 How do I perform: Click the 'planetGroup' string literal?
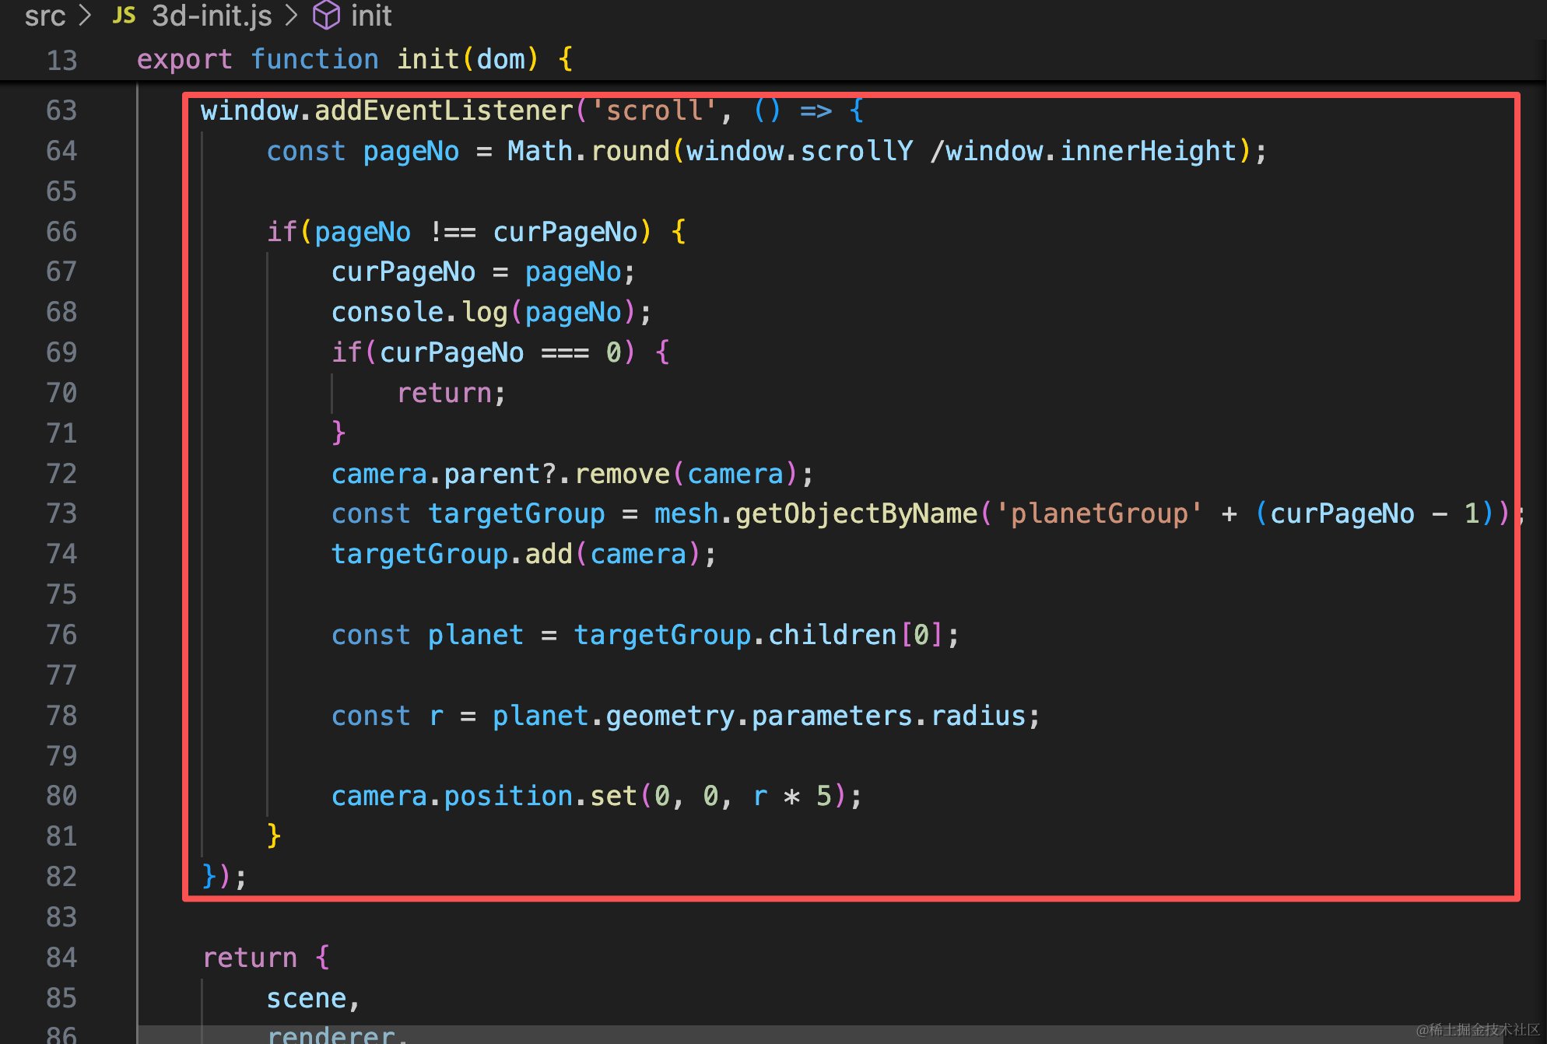click(1099, 513)
